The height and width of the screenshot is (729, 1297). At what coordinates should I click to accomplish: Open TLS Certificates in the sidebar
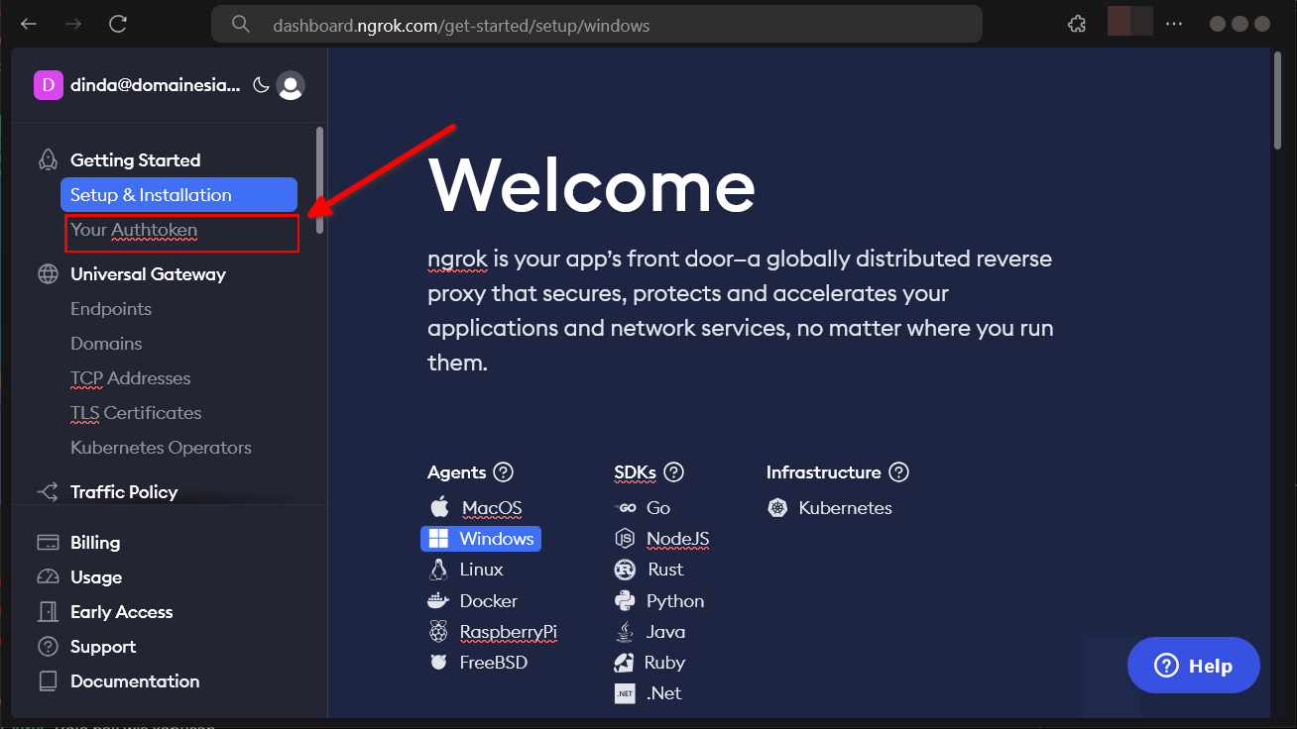[136, 413]
